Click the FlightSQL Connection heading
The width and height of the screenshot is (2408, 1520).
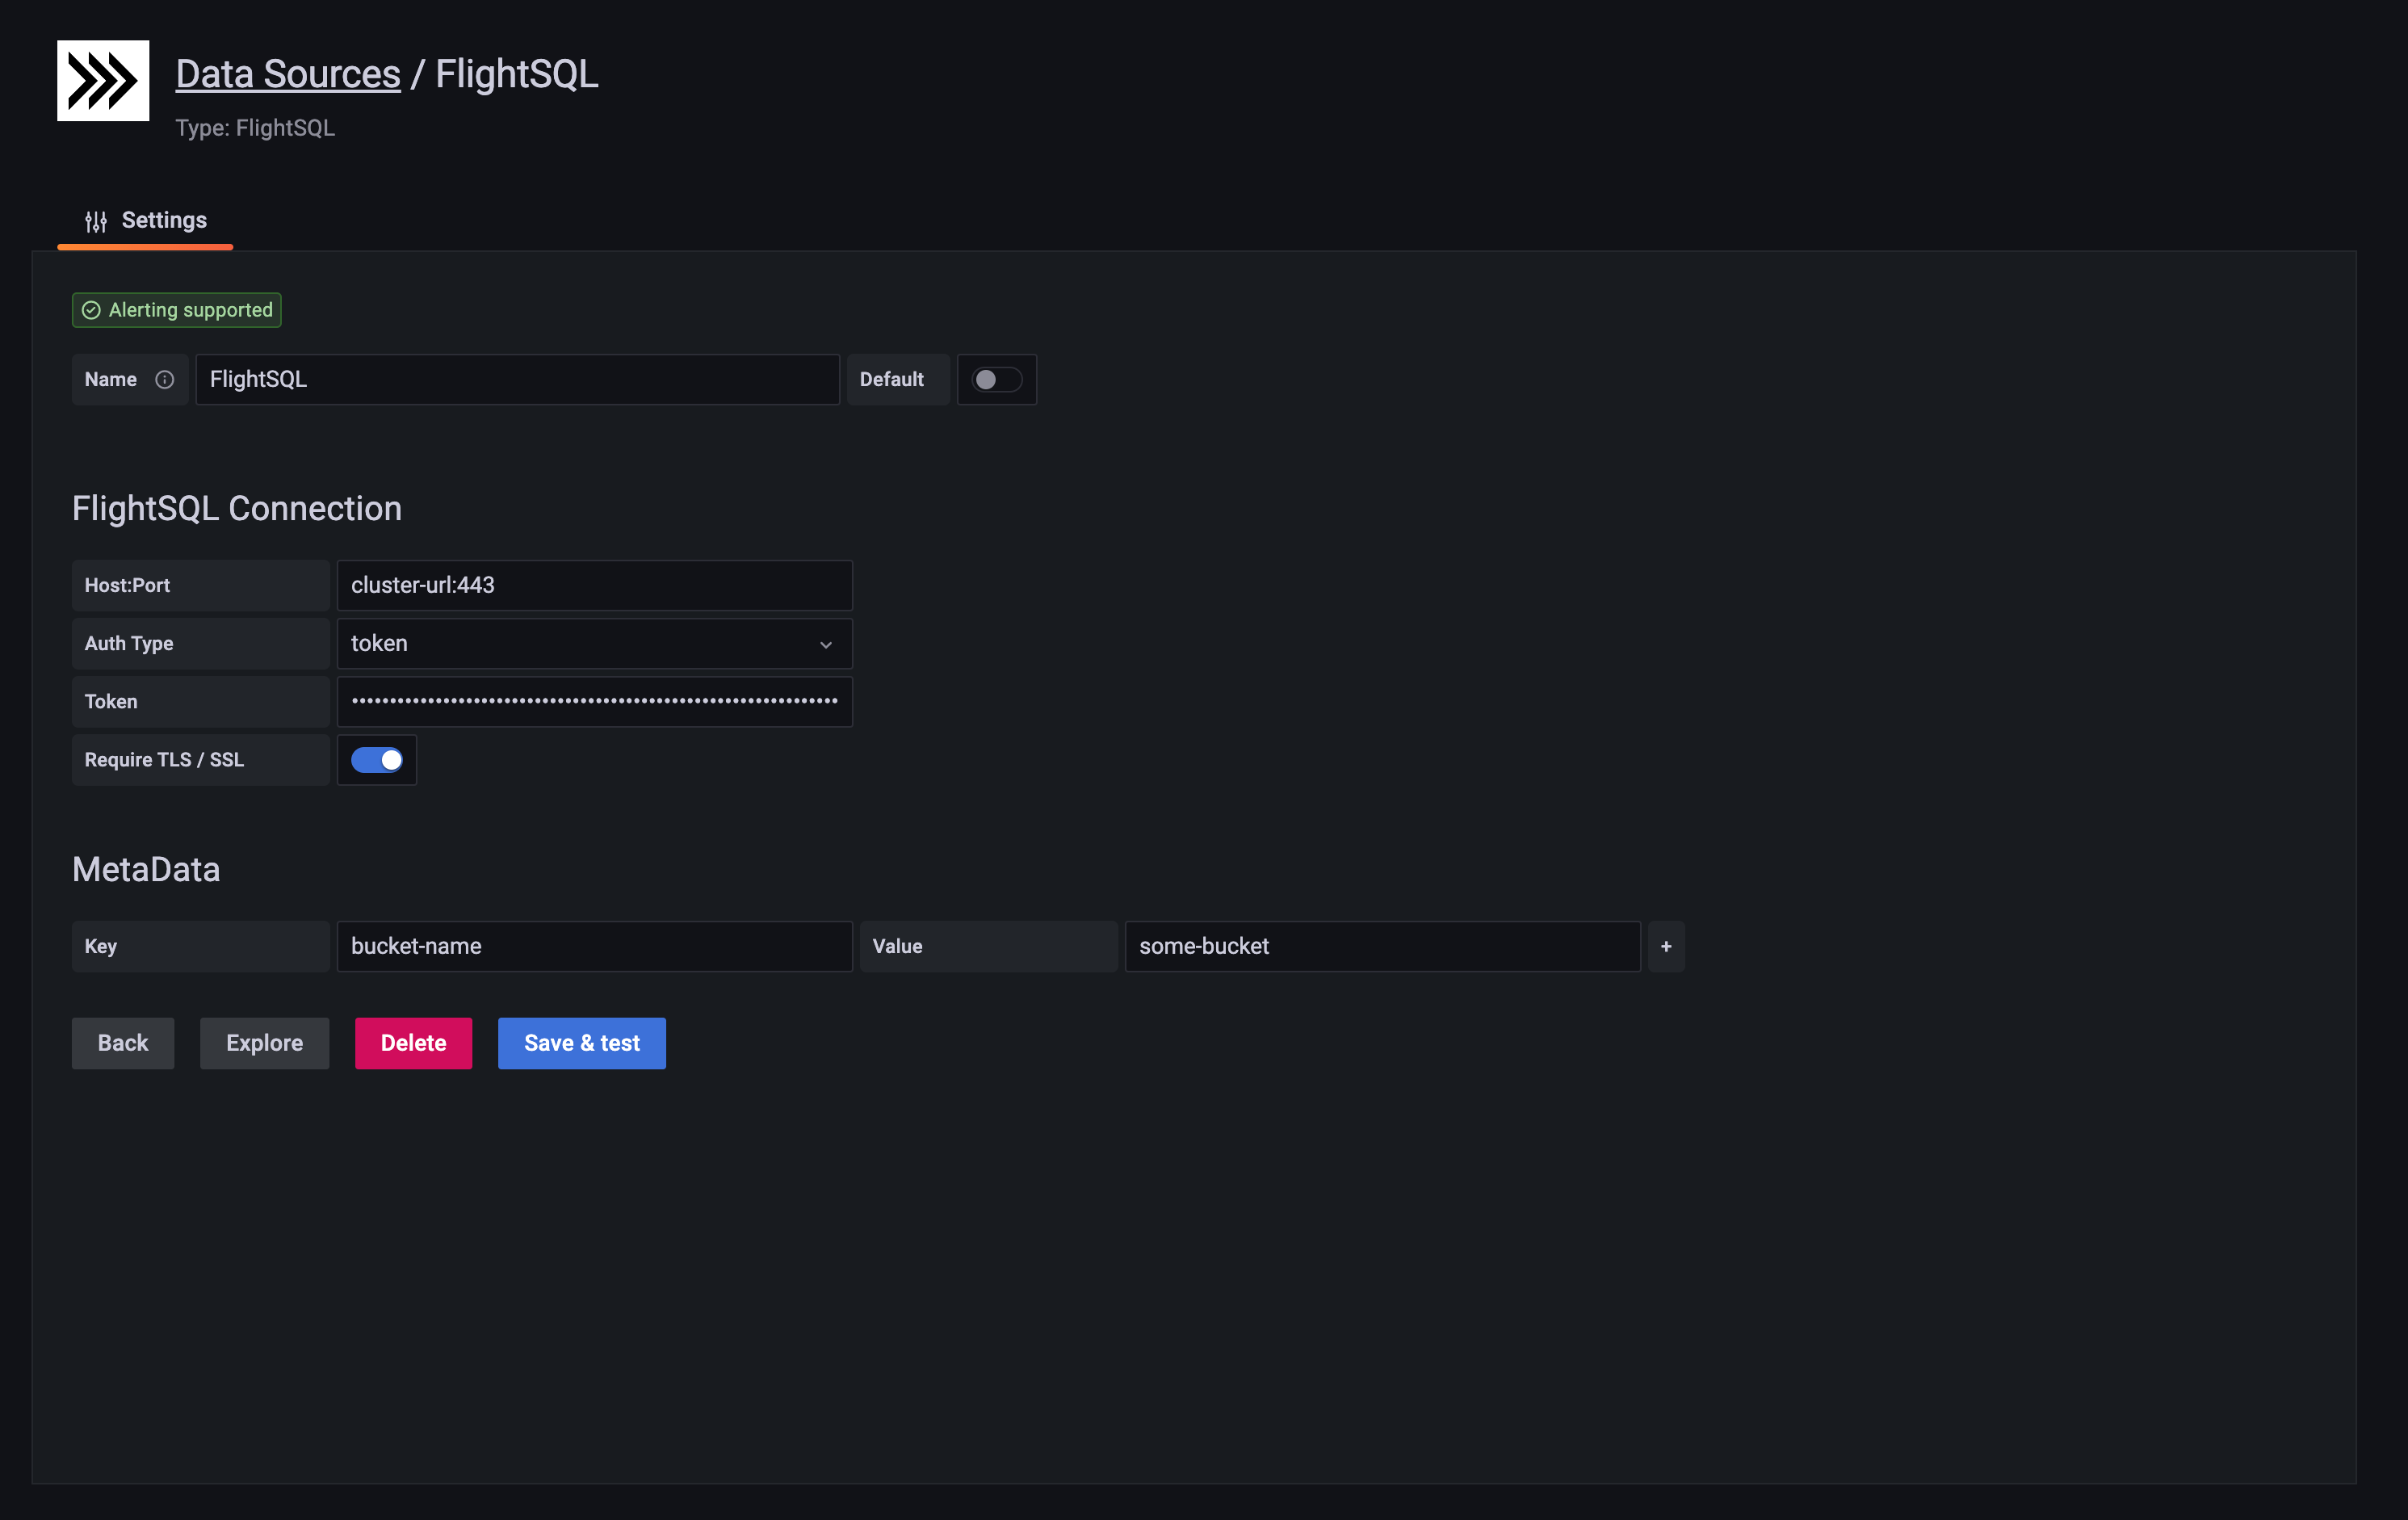tap(237, 508)
